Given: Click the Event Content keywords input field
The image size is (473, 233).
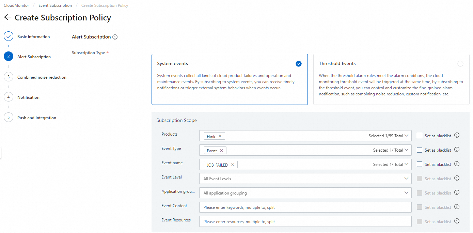Looking at the screenshot, I should pos(305,207).
